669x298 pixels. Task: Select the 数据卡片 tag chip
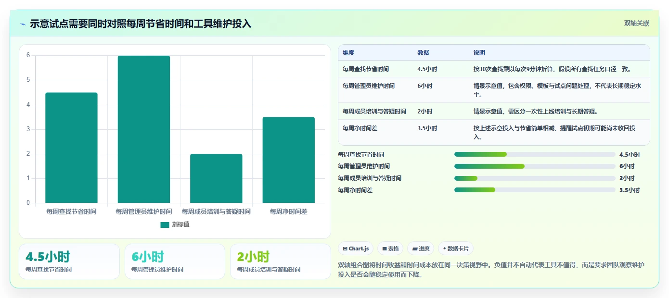pyautogui.click(x=456, y=248)
